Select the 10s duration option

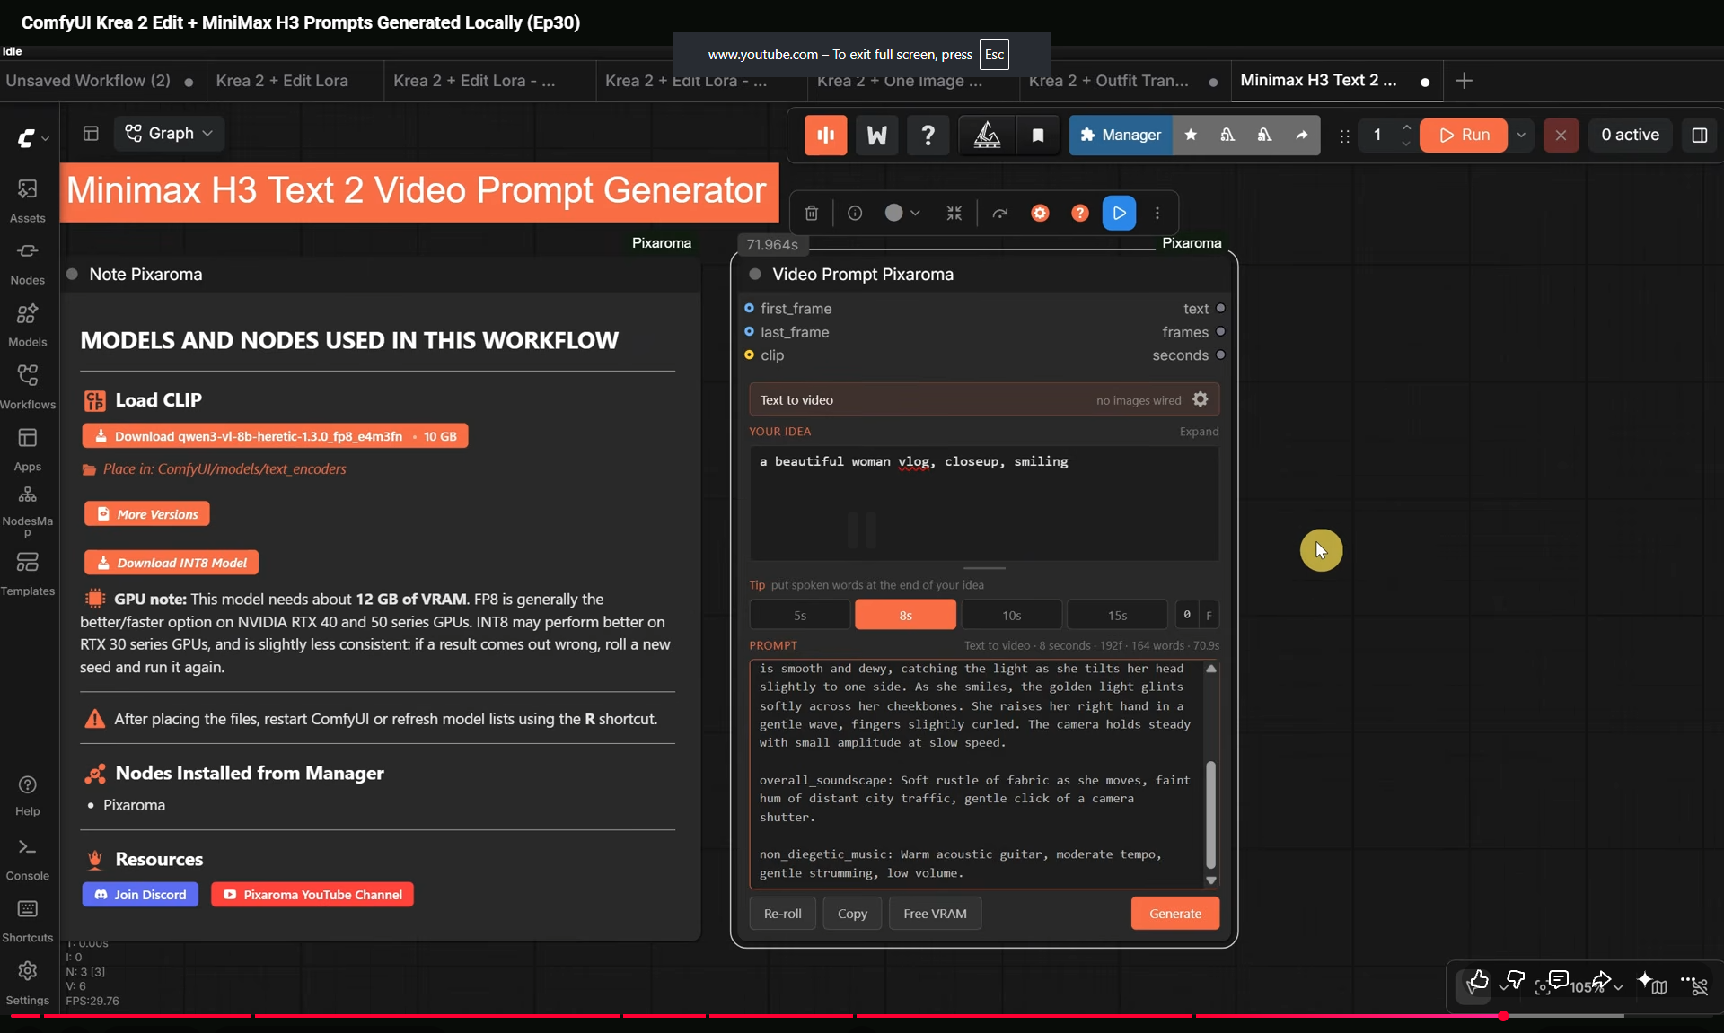(1011, 615)
